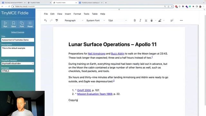The image size is (206, 116).
Task: Reset the fiddle
Action: [30, 24]
